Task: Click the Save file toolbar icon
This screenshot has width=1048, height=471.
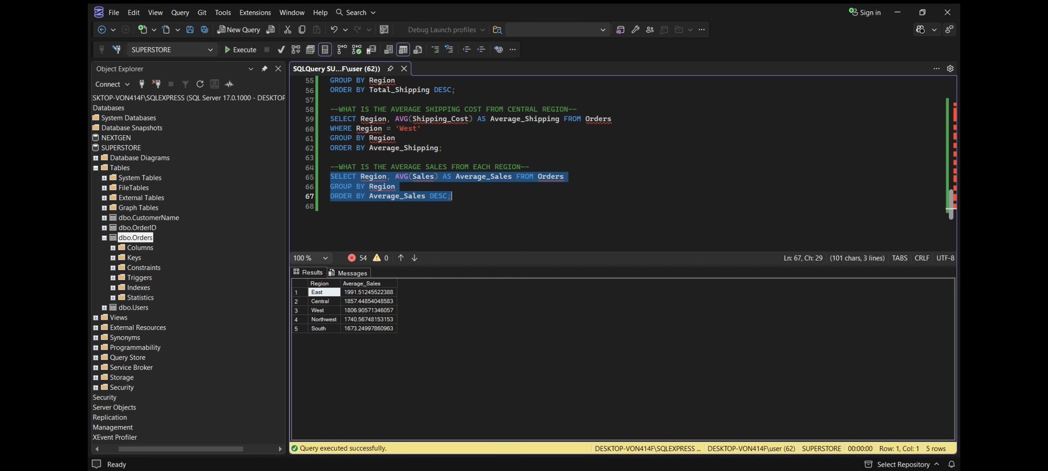Action: [190, 30]
